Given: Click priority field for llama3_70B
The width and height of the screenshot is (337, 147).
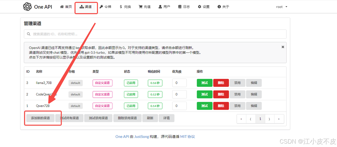Looking at the screenshot, I should (179, 83).
